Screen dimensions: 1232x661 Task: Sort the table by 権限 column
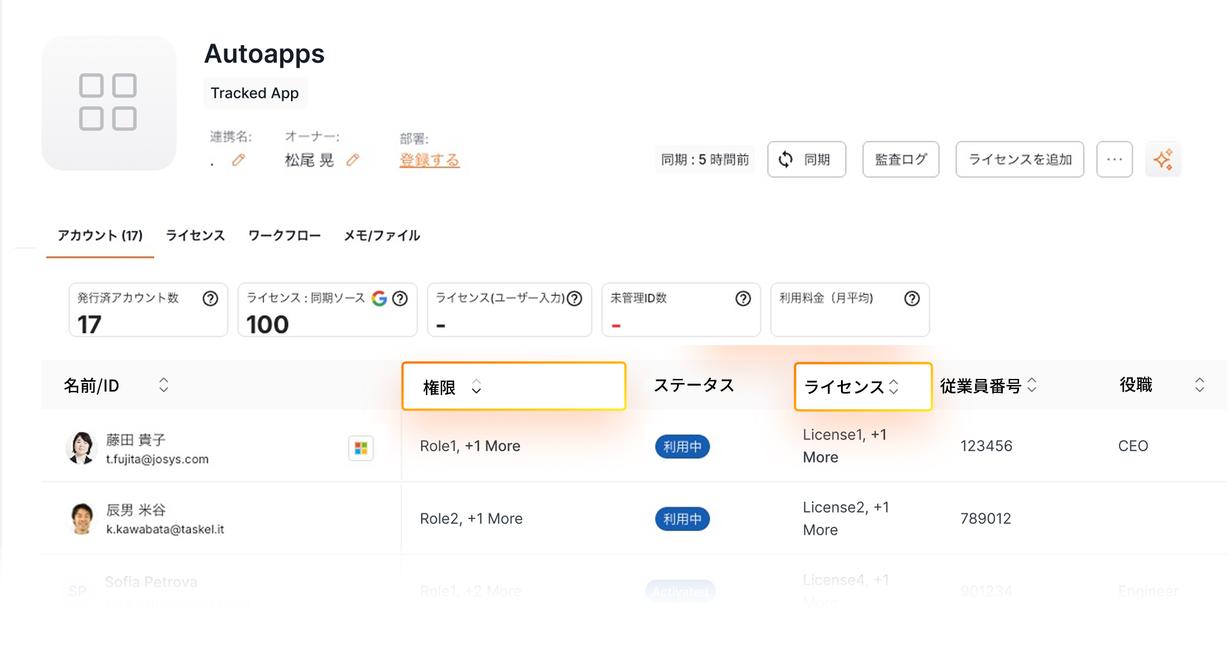[x=476, y=387]
